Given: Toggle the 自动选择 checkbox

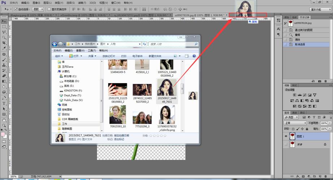Looking at the screenshot, I should (x=16, y=9).
